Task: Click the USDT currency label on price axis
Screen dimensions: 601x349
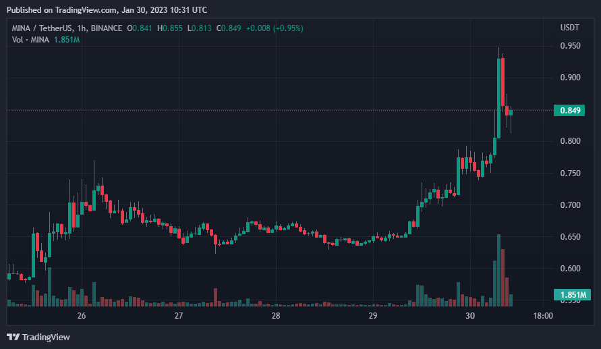Action: [x=569, y=28]
